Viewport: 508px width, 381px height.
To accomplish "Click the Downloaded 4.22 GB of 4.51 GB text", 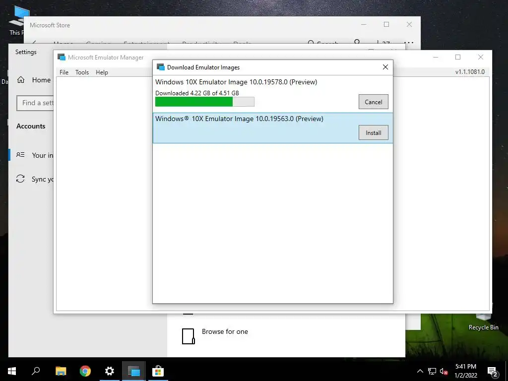I will pyautogui.click(x=197, y=93).
